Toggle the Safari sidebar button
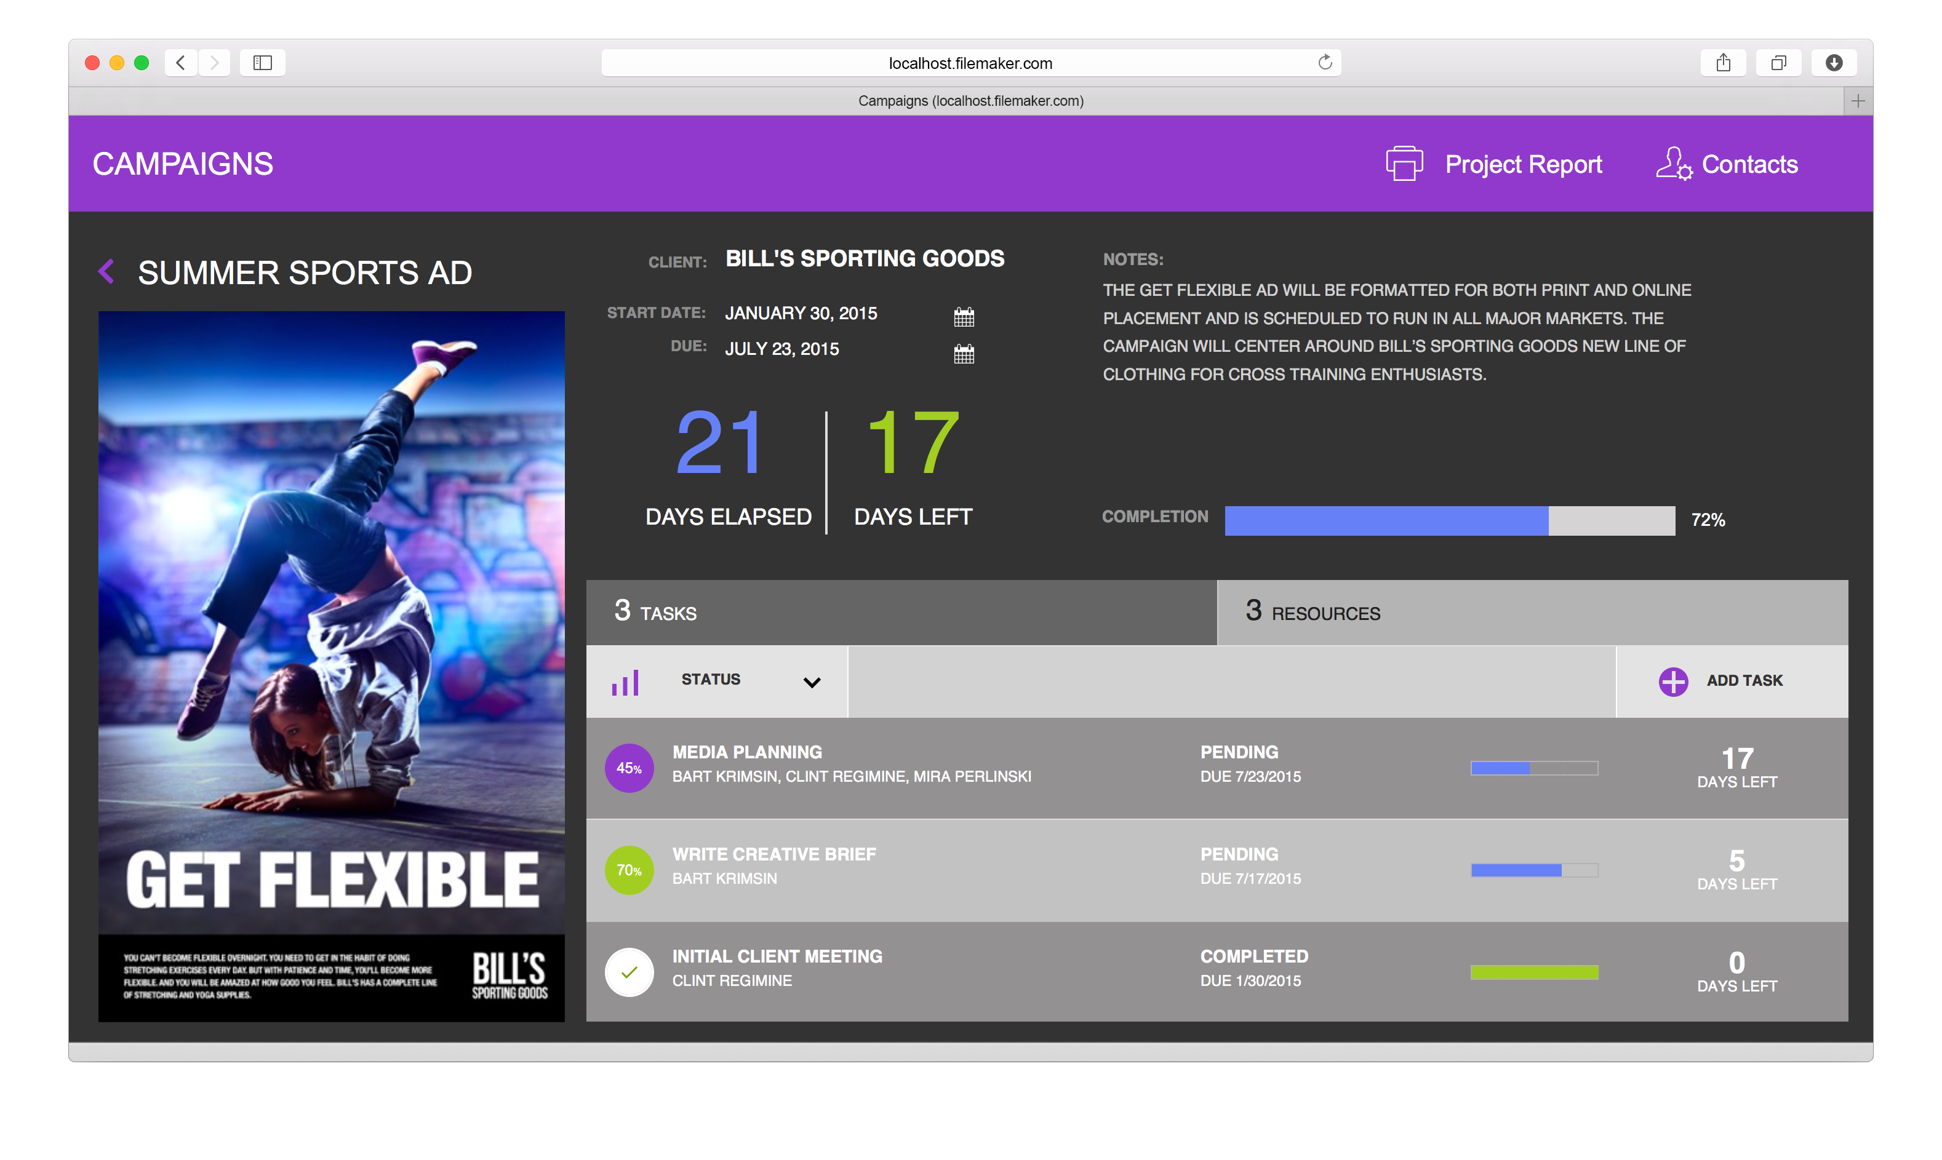This screenshot has width=1942, height=1160. click(x=263, y=63)
